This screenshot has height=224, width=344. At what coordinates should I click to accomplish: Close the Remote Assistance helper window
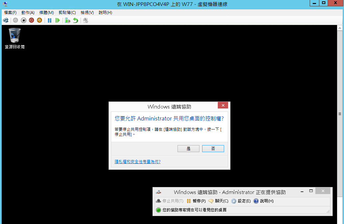323,191
